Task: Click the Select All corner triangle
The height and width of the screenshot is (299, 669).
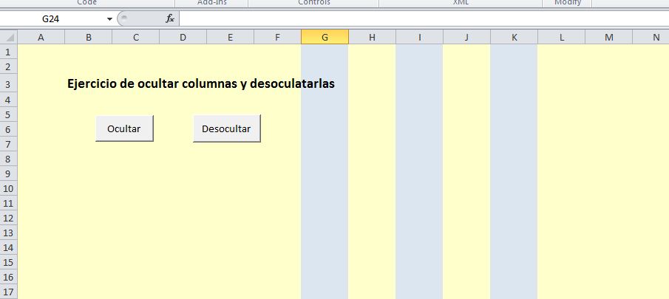Action: 8,37
